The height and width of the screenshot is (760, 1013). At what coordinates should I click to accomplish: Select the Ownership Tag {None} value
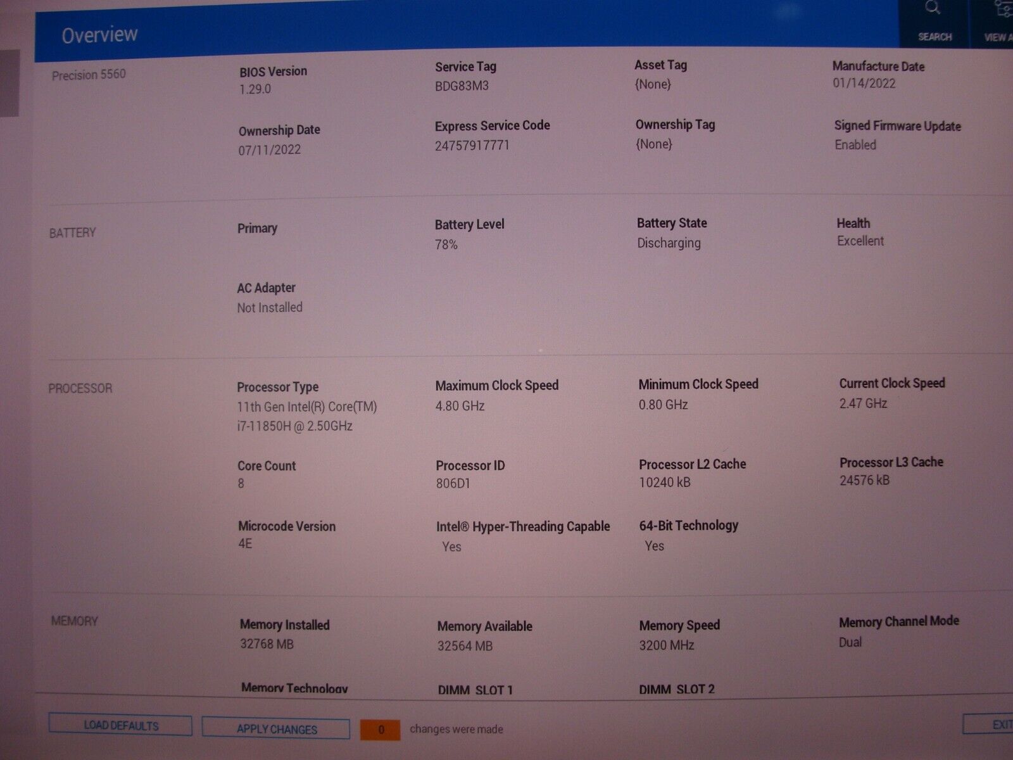coord(654,144)
